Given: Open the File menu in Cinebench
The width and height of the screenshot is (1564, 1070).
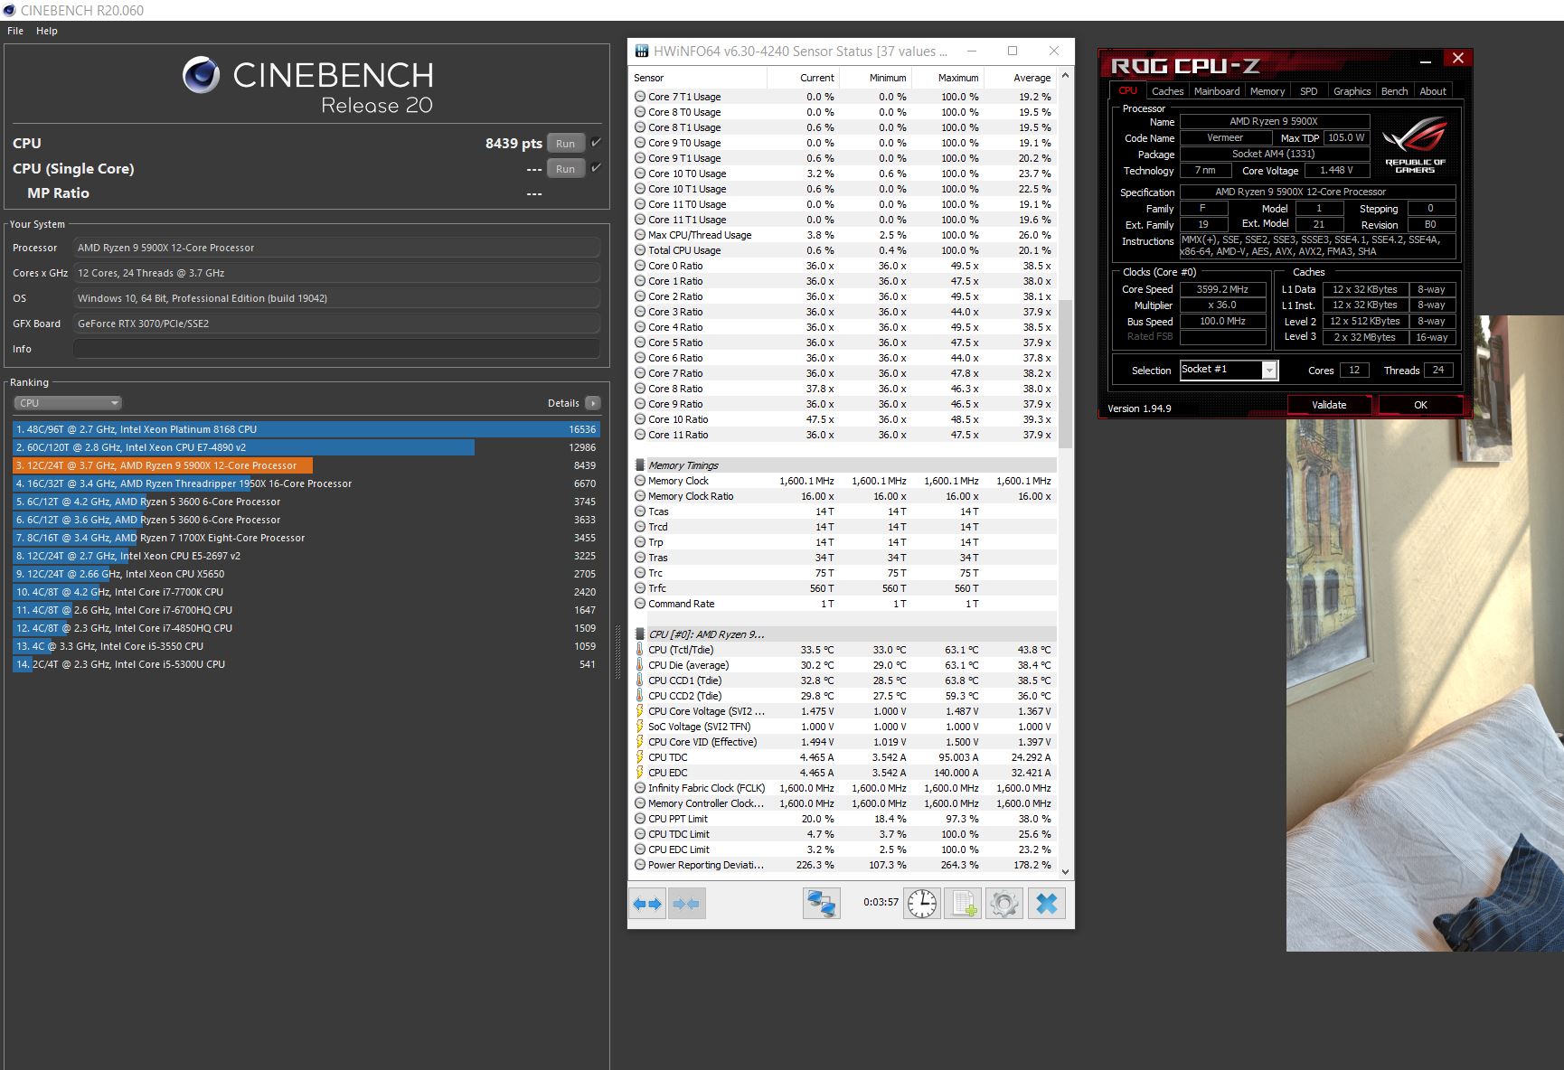Looking at the screenshot, I should tap(15, 31).
